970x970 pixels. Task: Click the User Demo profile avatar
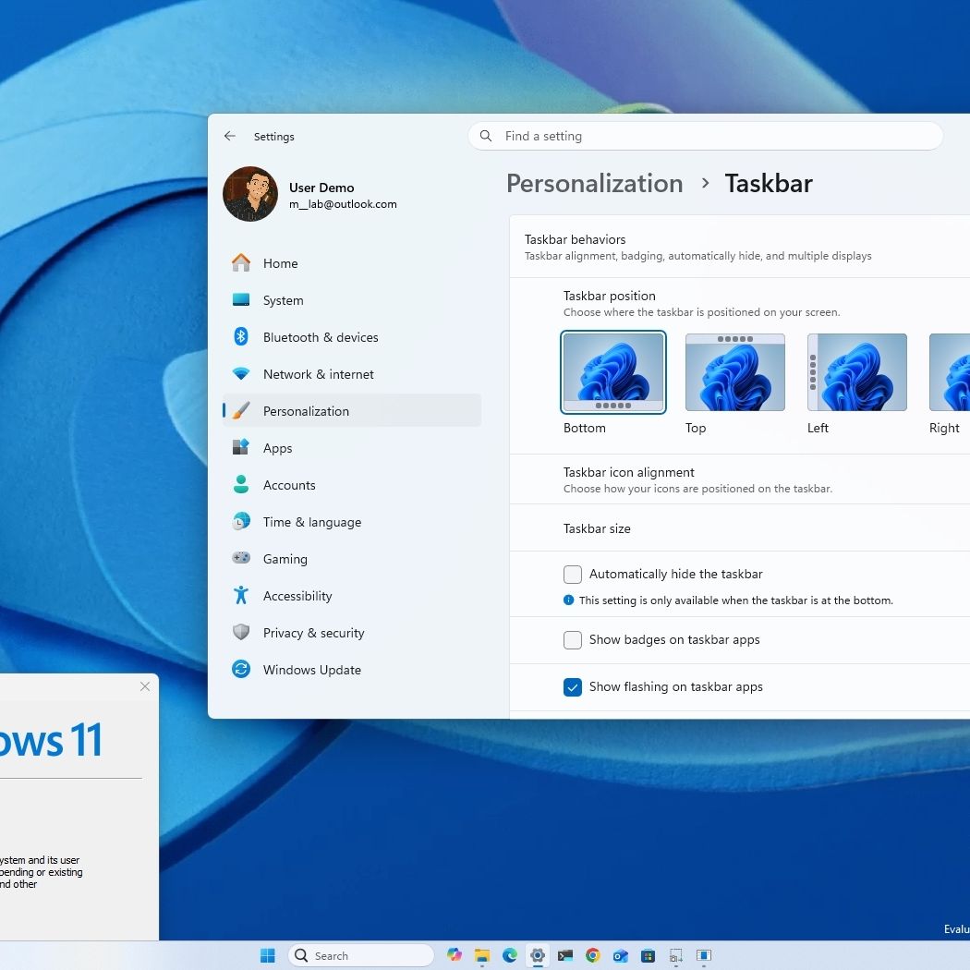250,194
